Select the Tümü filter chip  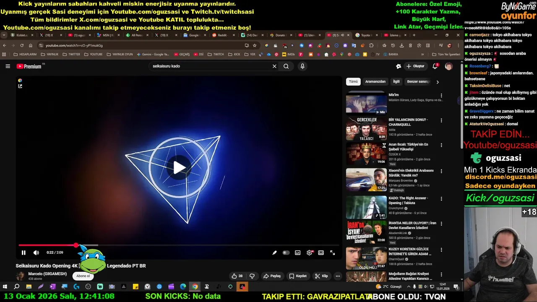point(353,82)
